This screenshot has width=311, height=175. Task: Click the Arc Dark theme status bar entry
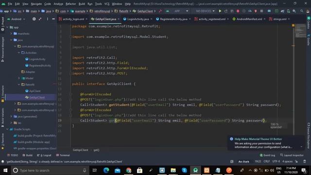click(243, 161)
